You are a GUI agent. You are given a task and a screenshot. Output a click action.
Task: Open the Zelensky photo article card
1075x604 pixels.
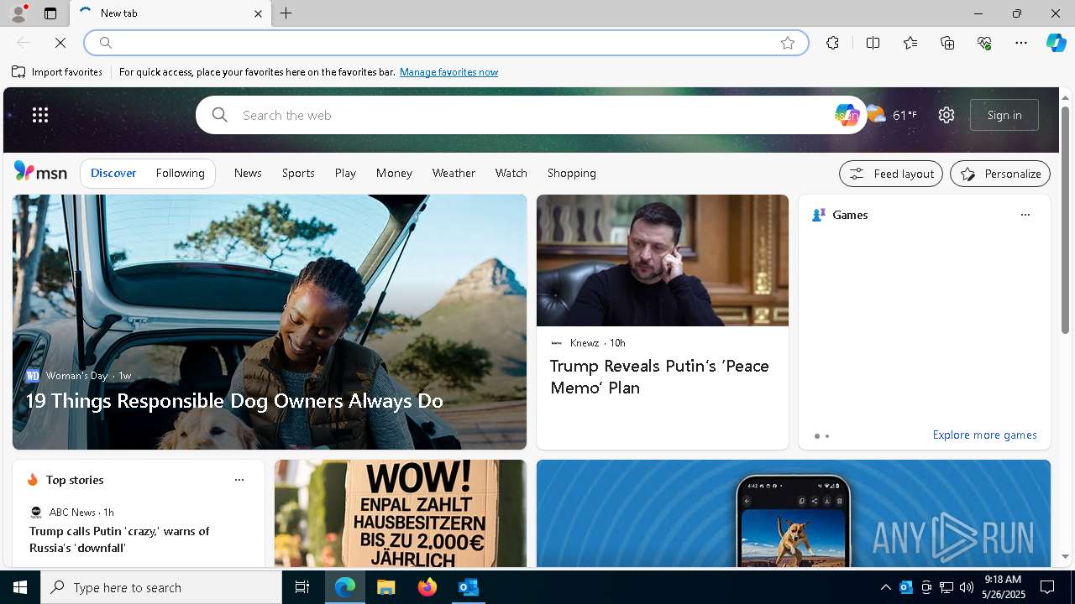click(x=663, y=260)
